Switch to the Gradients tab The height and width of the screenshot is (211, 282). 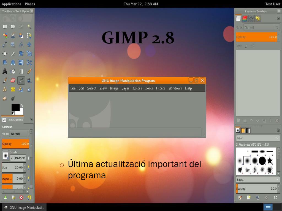[248, 131]
